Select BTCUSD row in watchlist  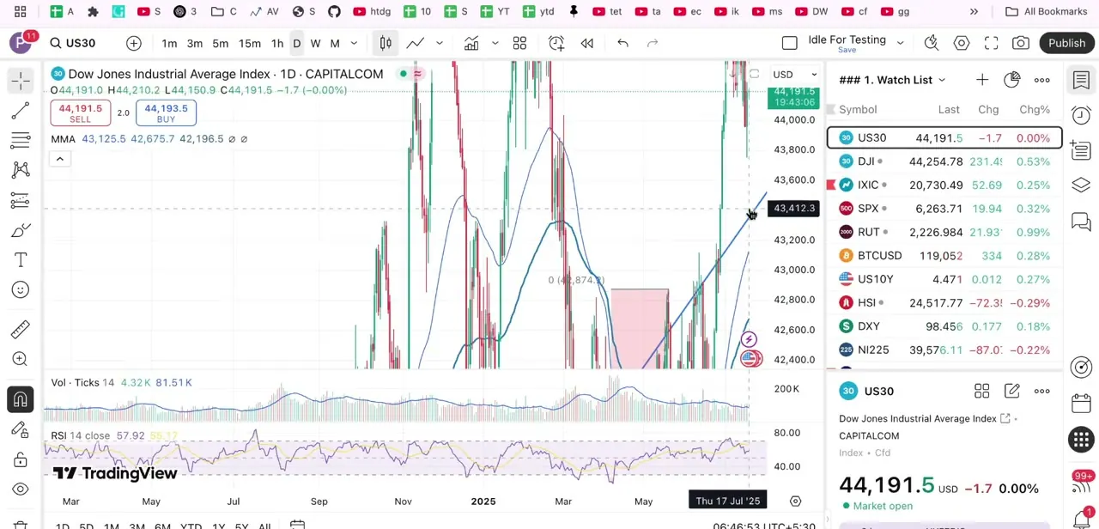click(x=944, y=256)
